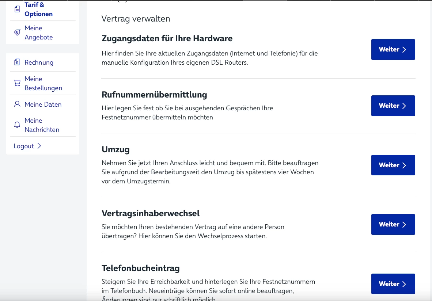Screen dimensions: 432x301
Task: Click the Meine Bestellungen shopping cart icon
Action: (17, 83)
